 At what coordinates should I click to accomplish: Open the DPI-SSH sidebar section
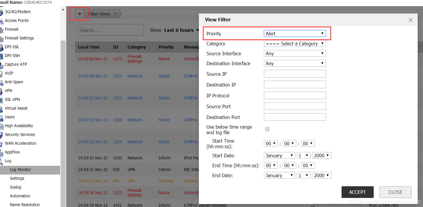click(x=12, y=56)
